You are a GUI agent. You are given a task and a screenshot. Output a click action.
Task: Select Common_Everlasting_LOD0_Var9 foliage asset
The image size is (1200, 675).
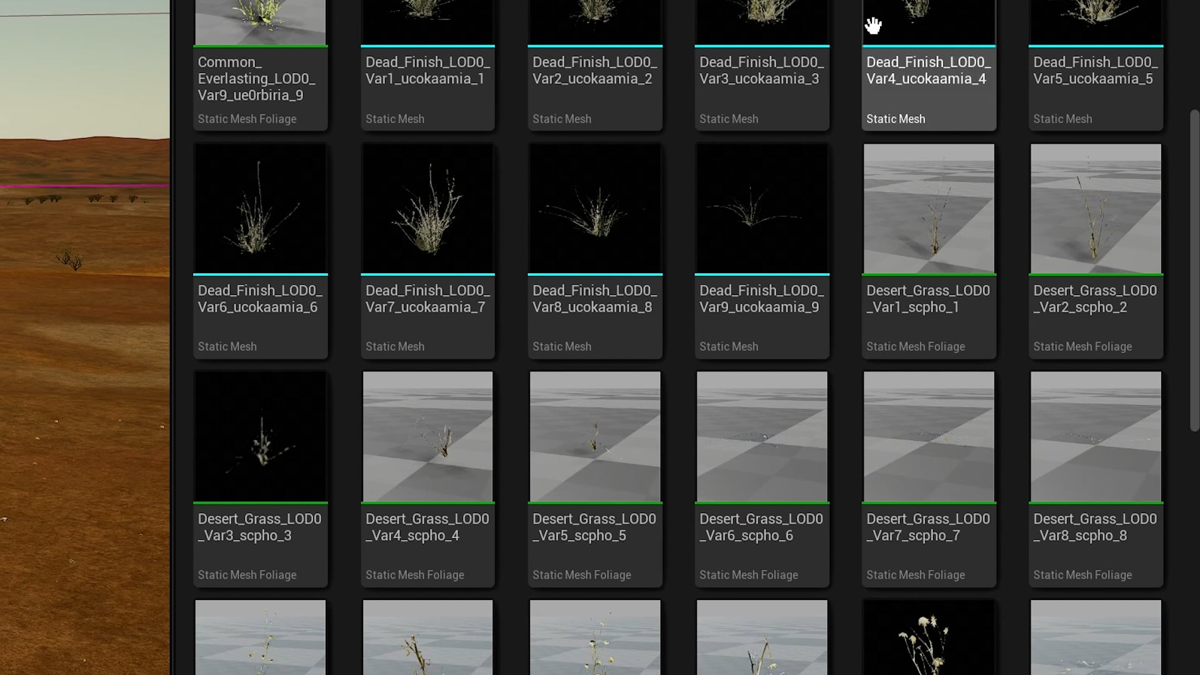point(260,78)
